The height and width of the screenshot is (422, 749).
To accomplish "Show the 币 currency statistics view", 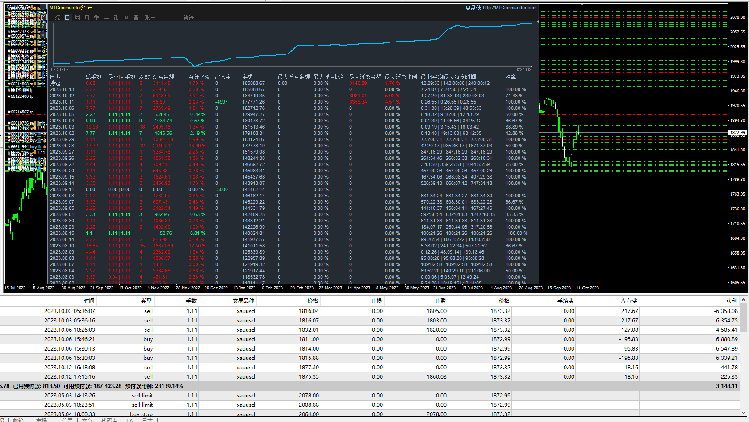I will coord(117,17).
